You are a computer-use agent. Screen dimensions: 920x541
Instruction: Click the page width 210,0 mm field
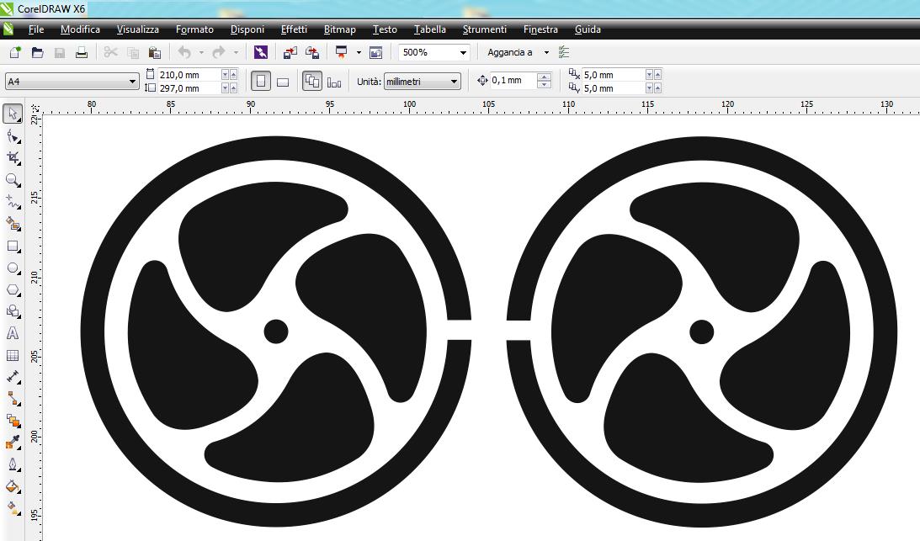189,75
